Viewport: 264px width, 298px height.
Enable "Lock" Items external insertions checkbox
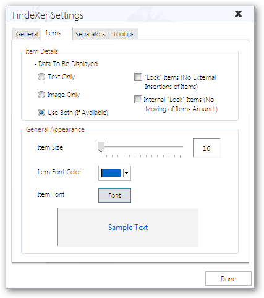138,77
